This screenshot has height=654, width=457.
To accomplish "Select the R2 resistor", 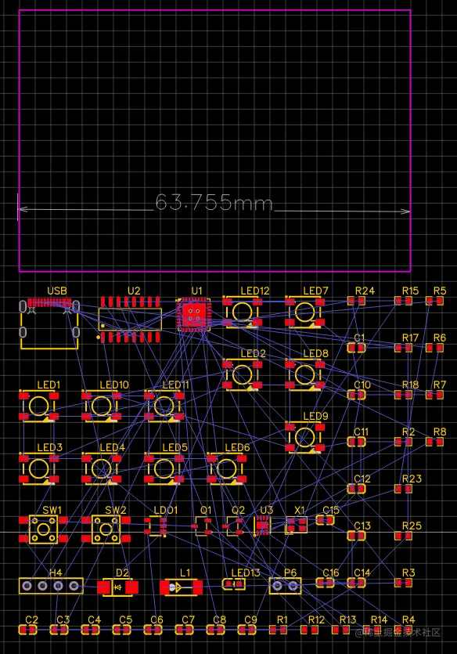I will click(x=403, y=441).
